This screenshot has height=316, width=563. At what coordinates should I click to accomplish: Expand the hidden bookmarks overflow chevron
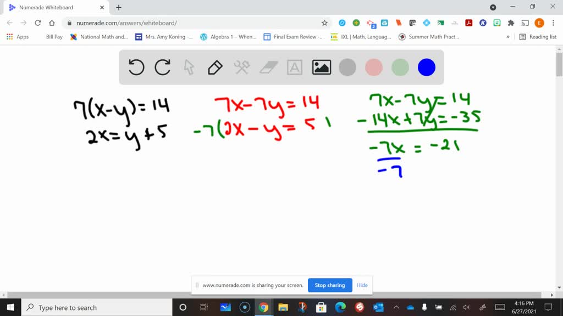[508, 37]
